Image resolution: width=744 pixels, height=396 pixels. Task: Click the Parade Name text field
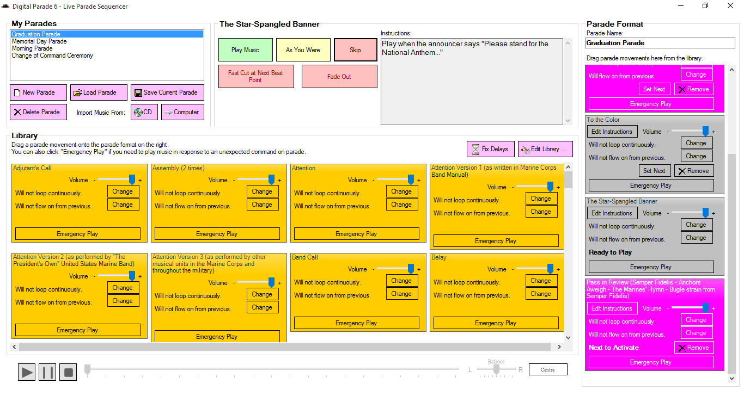(660, 43)
